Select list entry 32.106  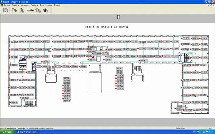coord(120,81)
